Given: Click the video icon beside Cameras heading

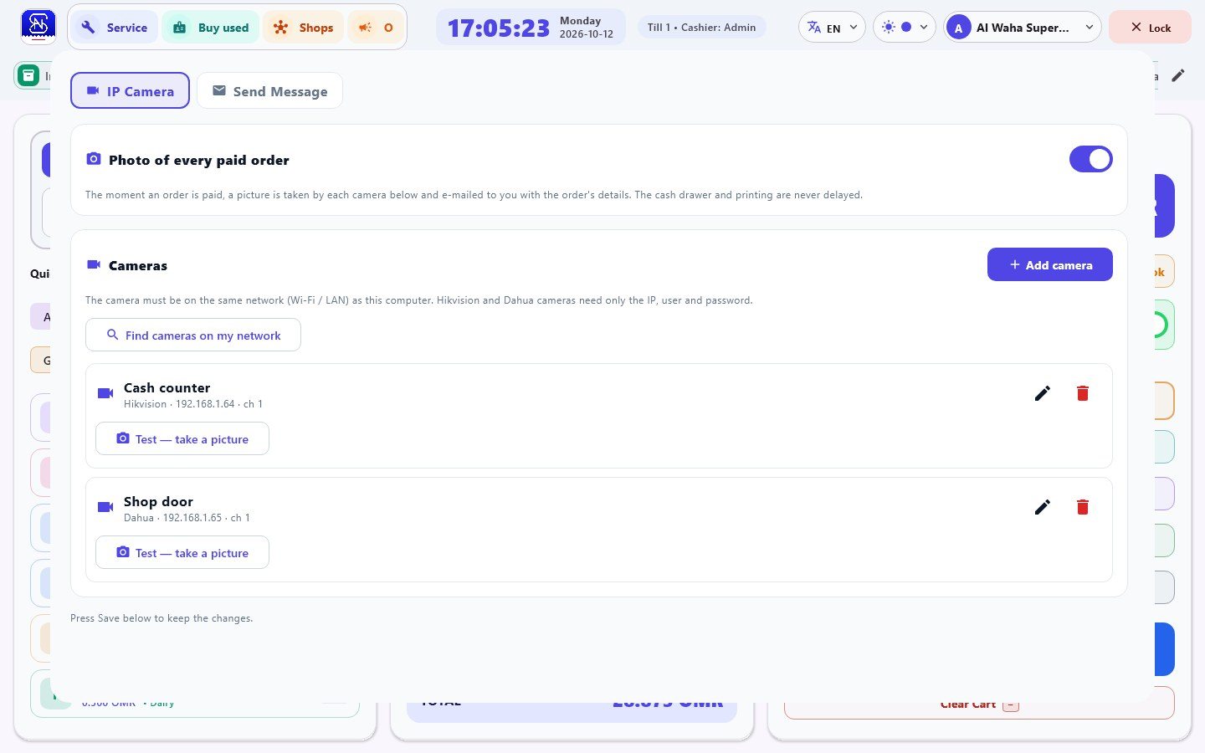Looking at the screenshot, I should (94, 264).
